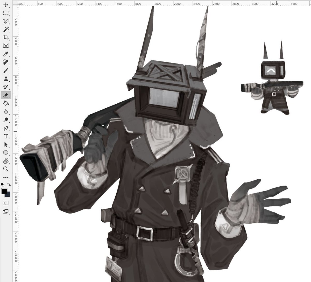Select the Clone Stamp tool
Image resolution: width=311 pixels, height=282 pixels.
click(6, 79)
